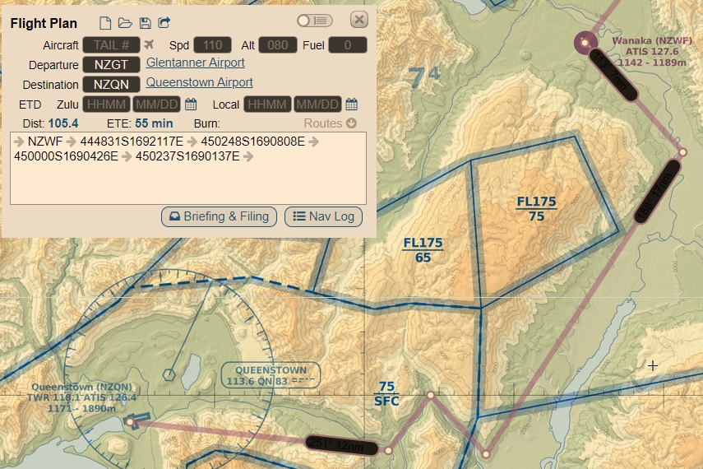The width and height of the screenshot is (703, 469).
Task: Save the current flight plan
Action: pos(146,23)
